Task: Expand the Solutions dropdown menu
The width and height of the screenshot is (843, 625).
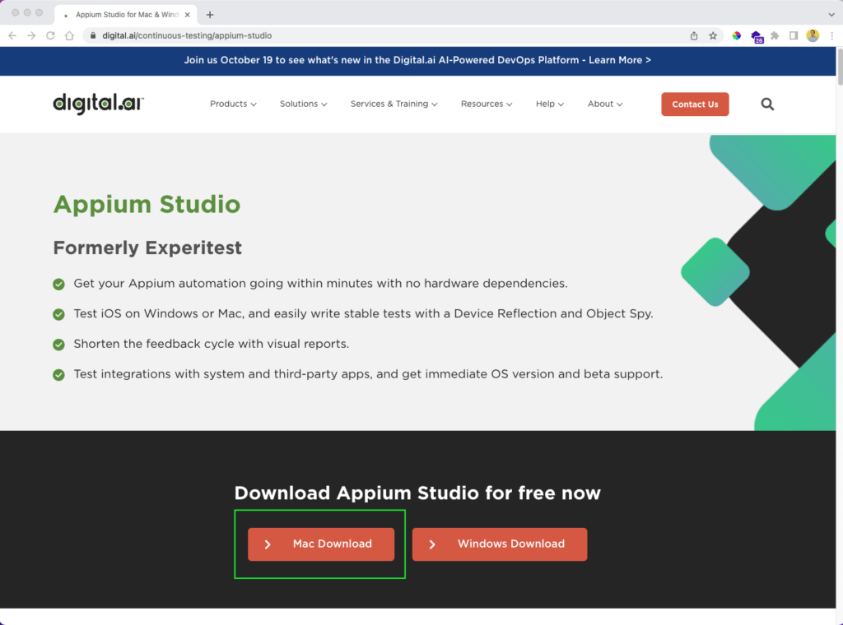Action: point(303,104)
